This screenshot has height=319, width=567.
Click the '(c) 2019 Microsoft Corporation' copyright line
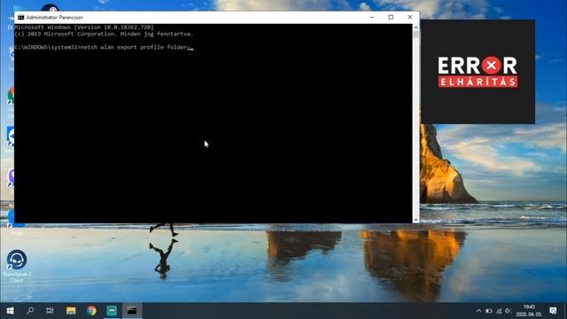pos(105,34)
